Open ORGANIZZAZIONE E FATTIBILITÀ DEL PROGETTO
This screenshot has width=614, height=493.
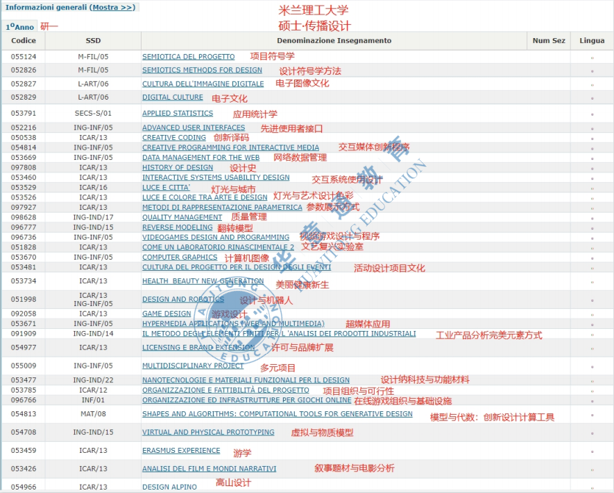pos(225,391)
